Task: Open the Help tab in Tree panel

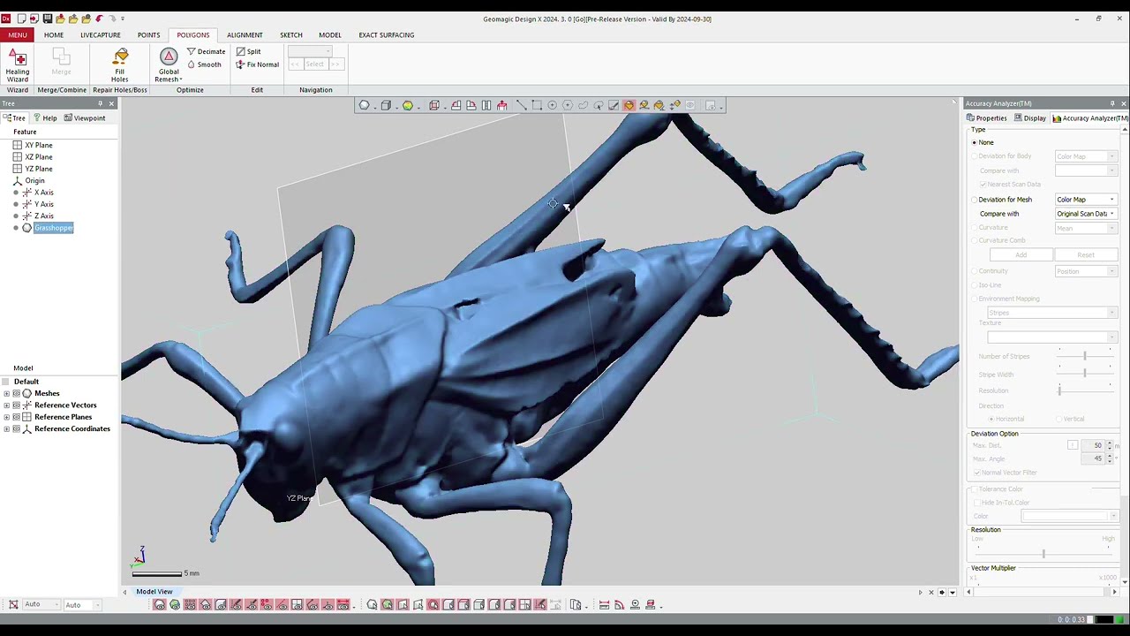Action: [x=45, y=118]
